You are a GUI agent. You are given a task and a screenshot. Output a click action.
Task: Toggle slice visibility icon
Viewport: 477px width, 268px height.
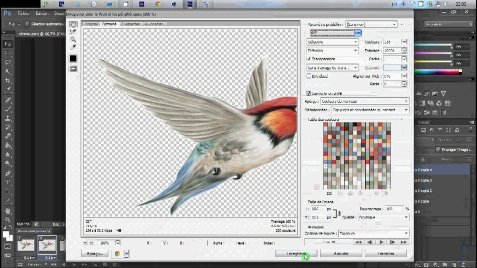(x=73, y=69)
